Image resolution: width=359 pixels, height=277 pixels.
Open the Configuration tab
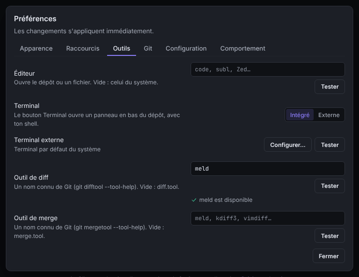[186, 49]
